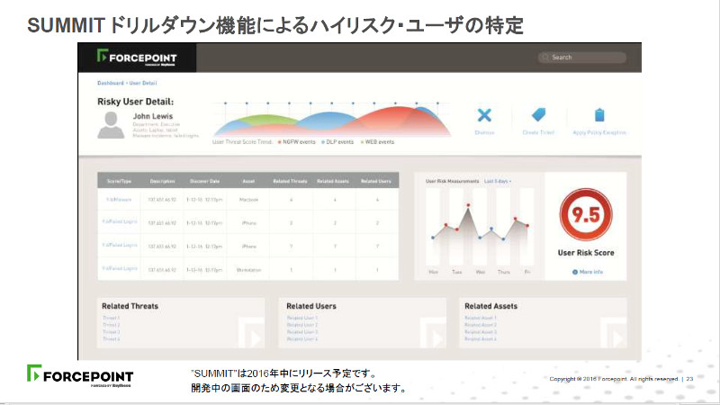This screenshot has width=720, height=405.
Task: Sort by Related Threats column header
Action: pos(290,182)
